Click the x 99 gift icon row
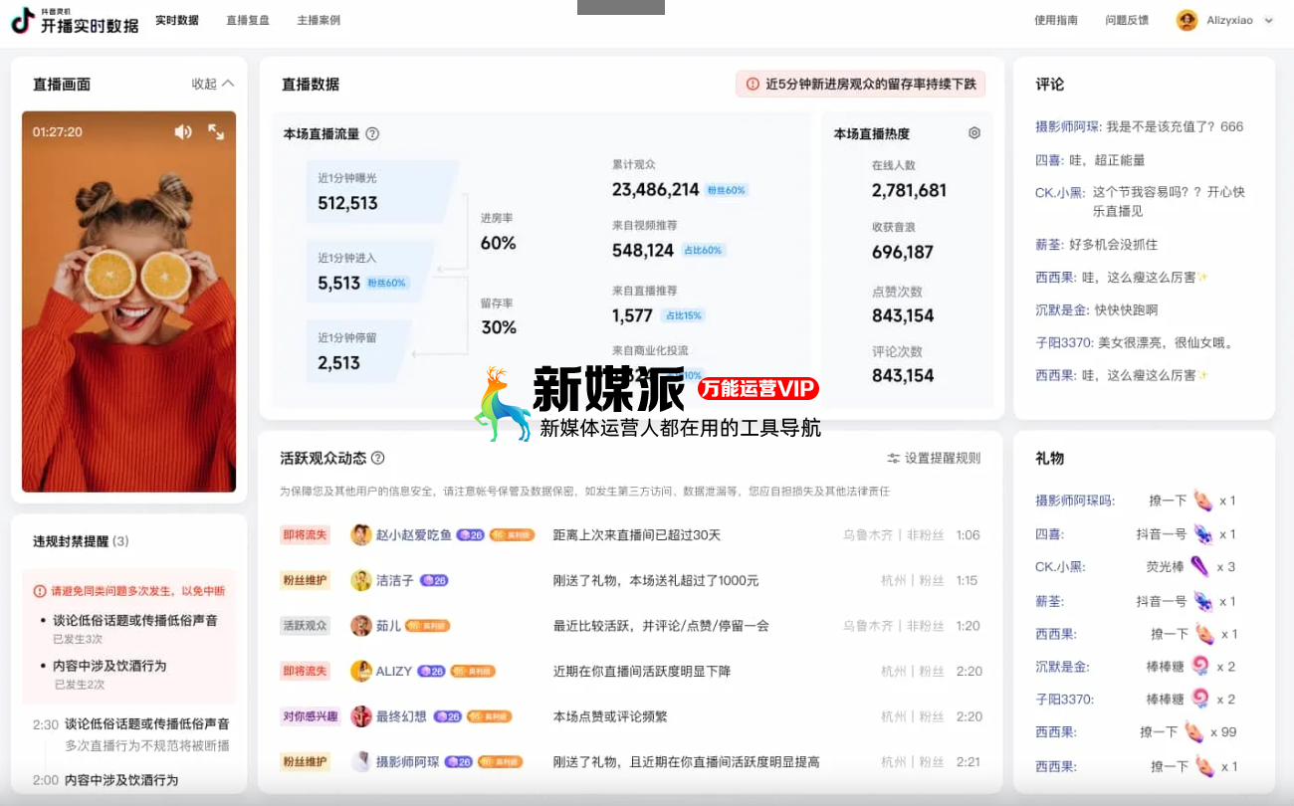The image size is (1294, 806). 1192,732
